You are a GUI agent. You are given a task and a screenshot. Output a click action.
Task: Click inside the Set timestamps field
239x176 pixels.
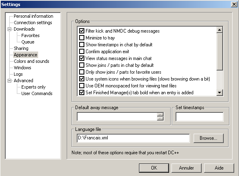200,117
